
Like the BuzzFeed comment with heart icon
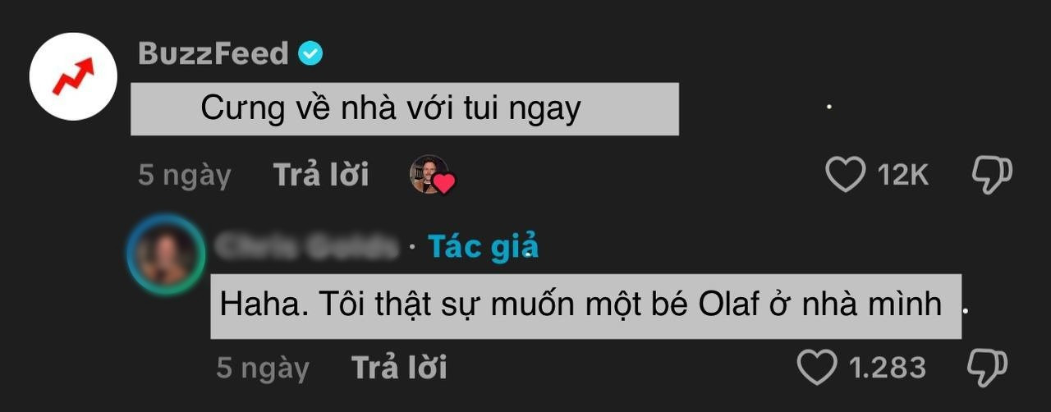point(845,175)
